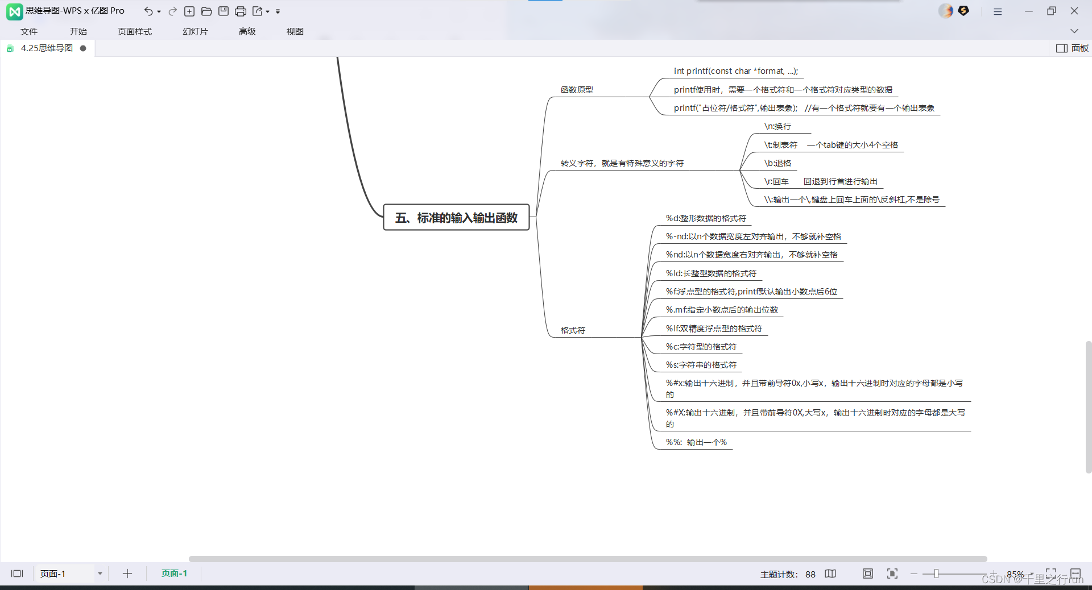This screenshot has height=590, width=1092.
Task: Click the hamburger menu at top right
Action: coord(998,11)
